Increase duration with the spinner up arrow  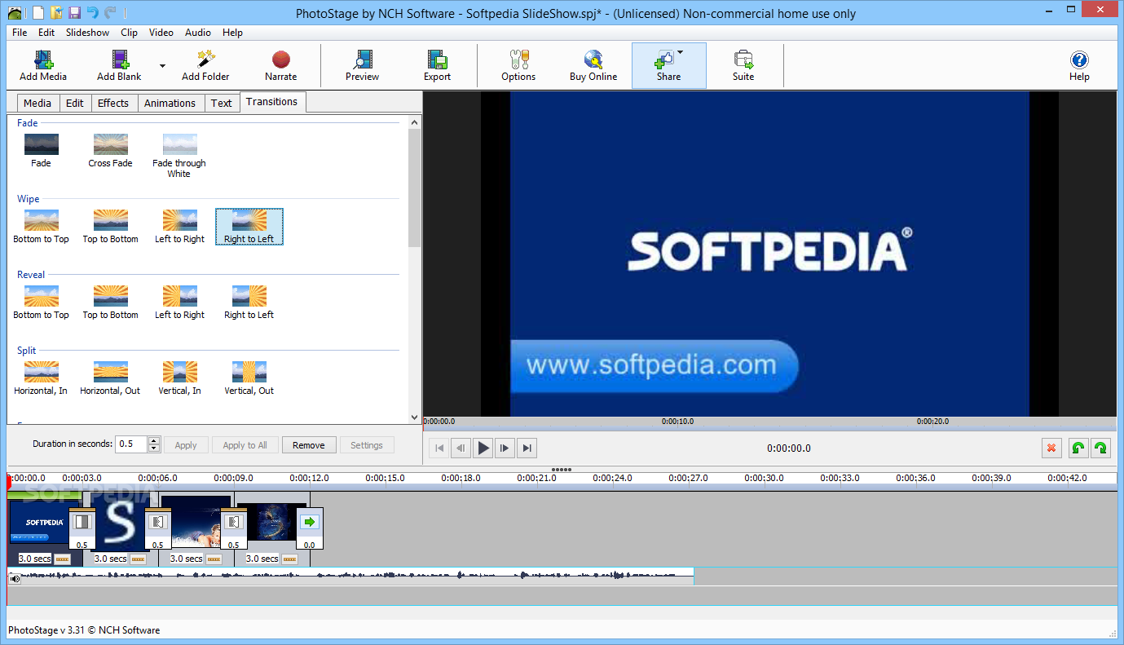click(154, 440)
